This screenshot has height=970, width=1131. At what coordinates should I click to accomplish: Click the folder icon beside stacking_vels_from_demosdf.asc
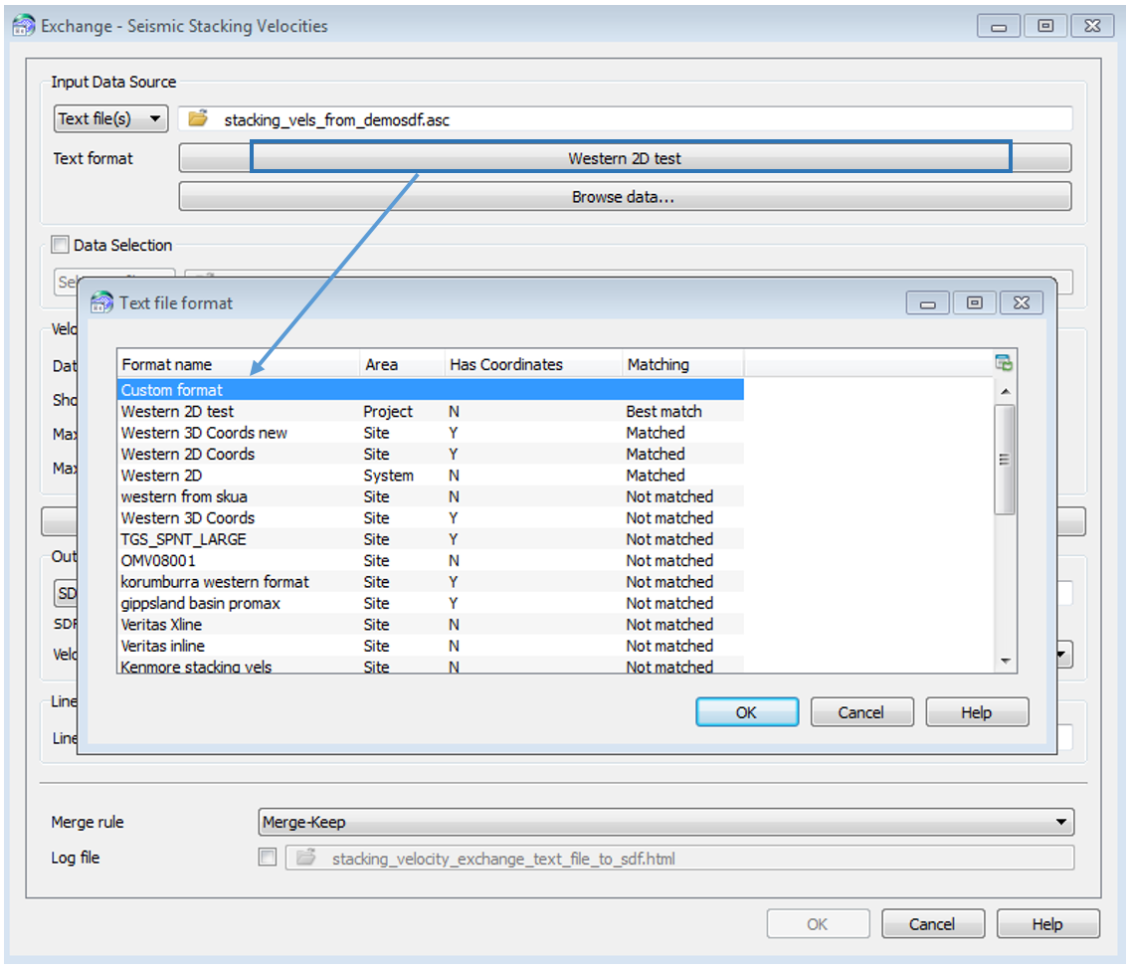point(198,119)
